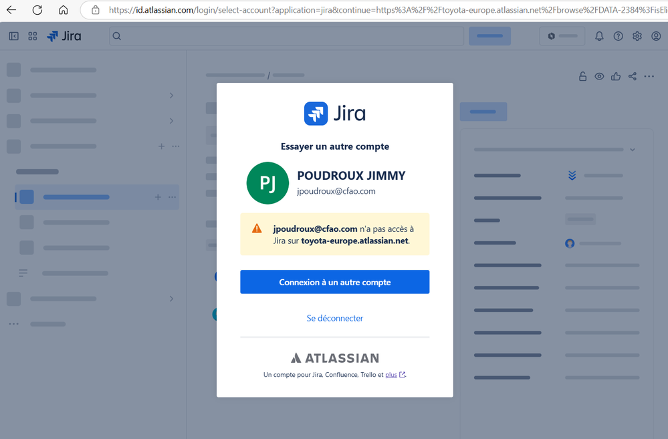Add an item with the sidebar plus icon
Image resolution: width=668 pixels, height=439 pixels.
161,146
